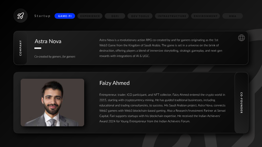This screenshot has width=262, height=147.
Task: Click the Faizy Ahmed name heading
Action: tap(114, 83)
